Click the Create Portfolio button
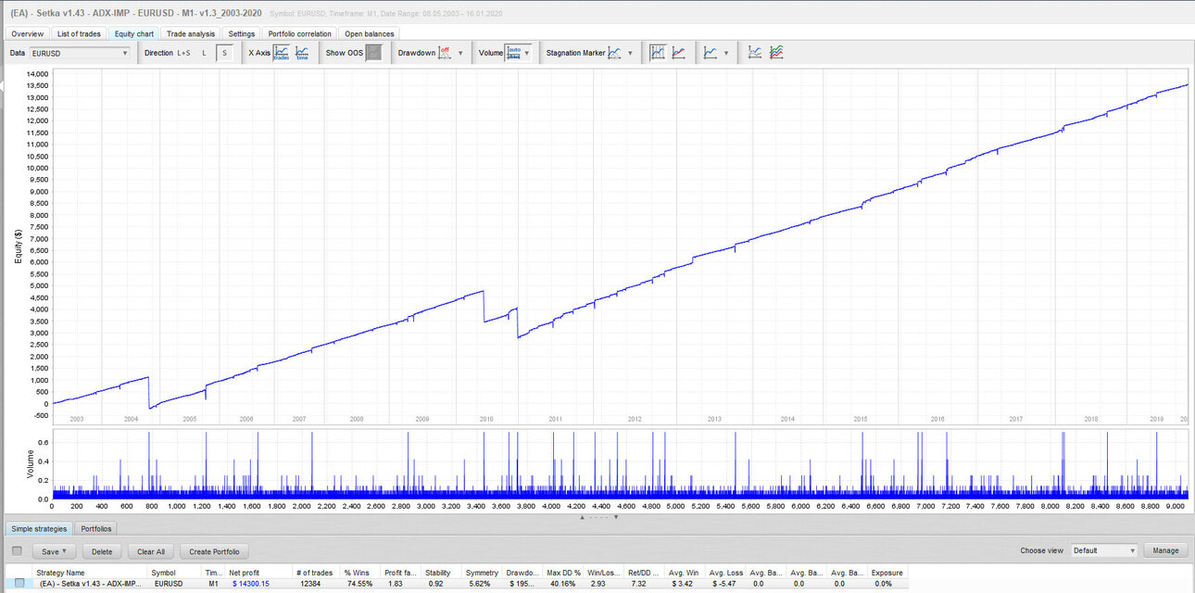The width and height of the screenshot is (1195, 593). tap(214, 550)
